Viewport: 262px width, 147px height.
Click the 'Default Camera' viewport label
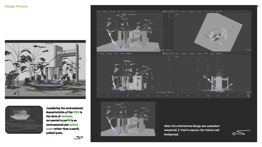point(128,15)
